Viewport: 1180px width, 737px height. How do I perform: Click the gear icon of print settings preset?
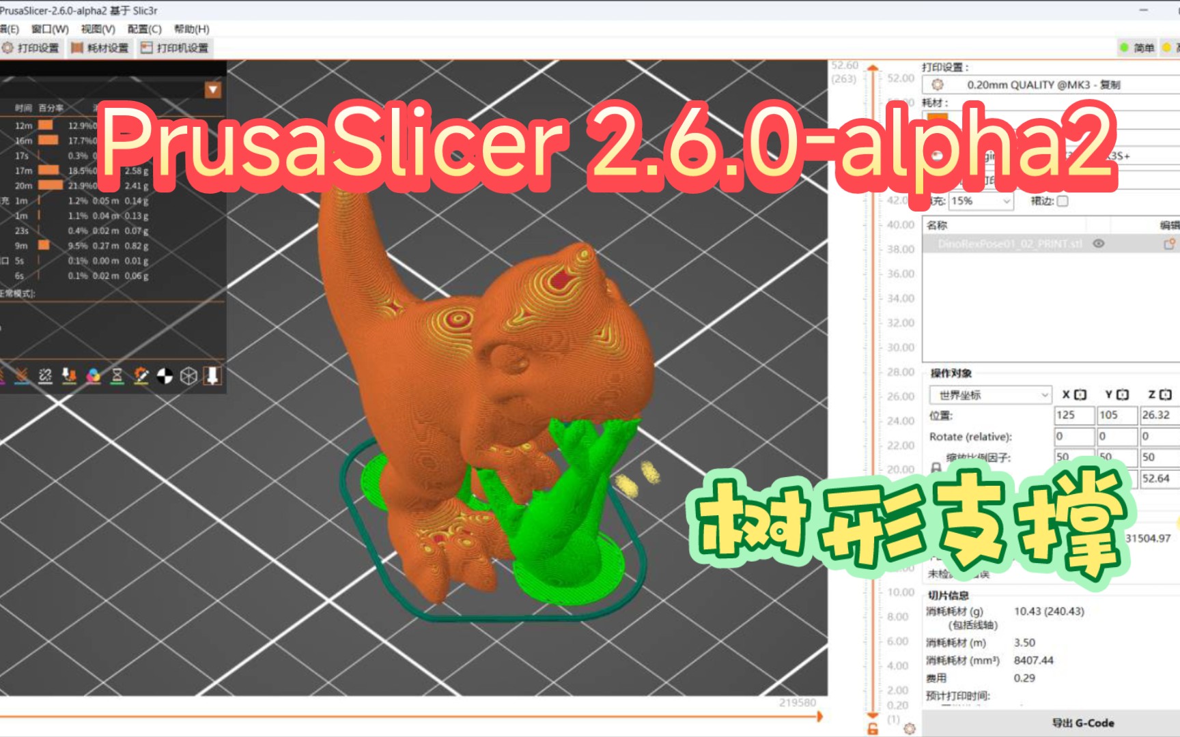coord(938,85)
